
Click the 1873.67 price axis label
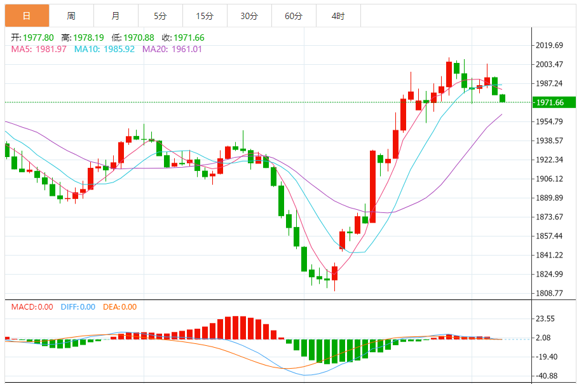click(x=550, y=217)
